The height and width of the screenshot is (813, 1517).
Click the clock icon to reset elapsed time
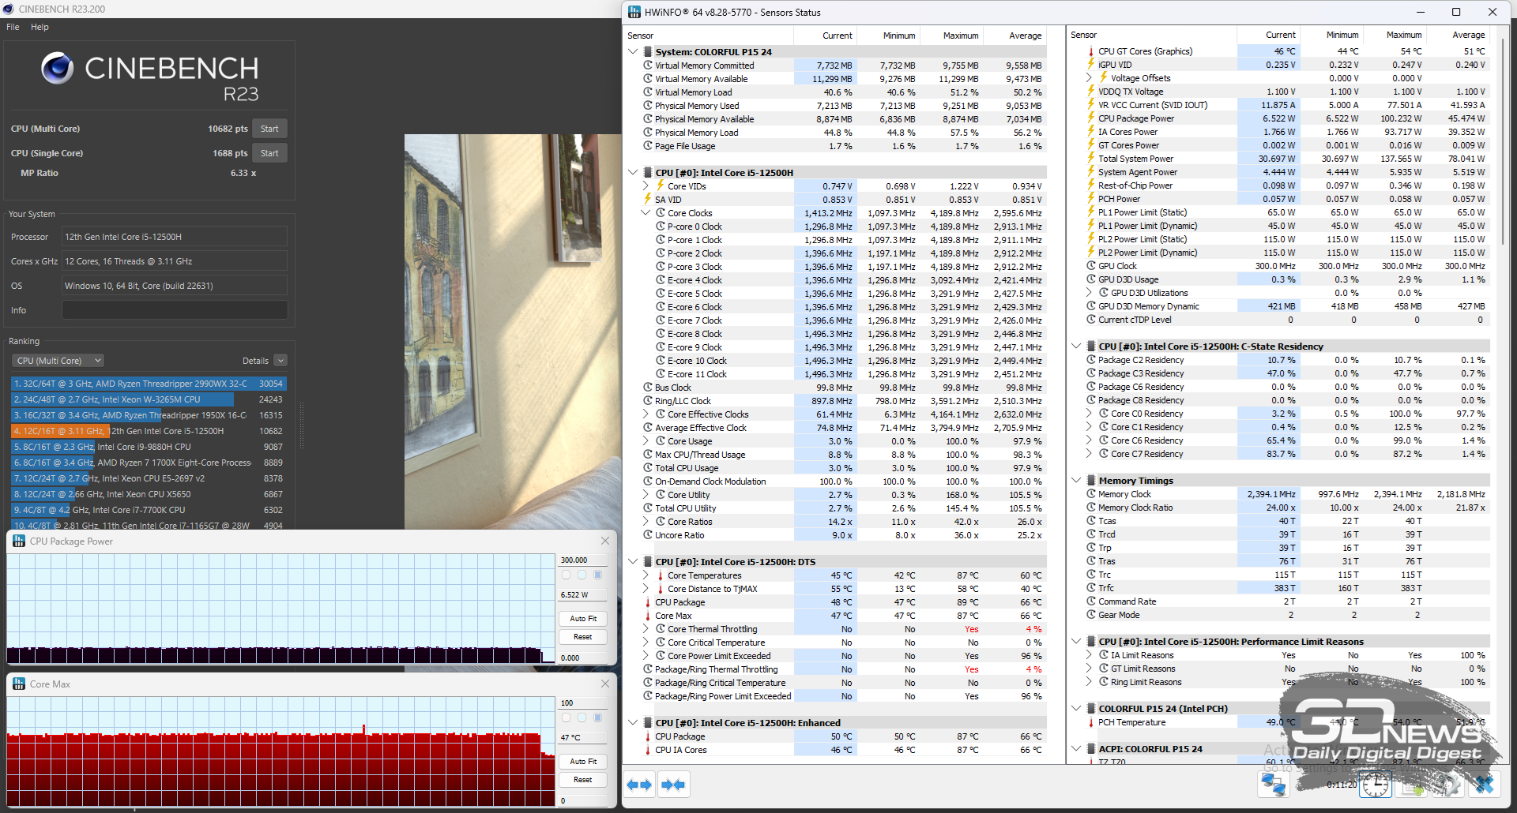(x=1376, y=785)
